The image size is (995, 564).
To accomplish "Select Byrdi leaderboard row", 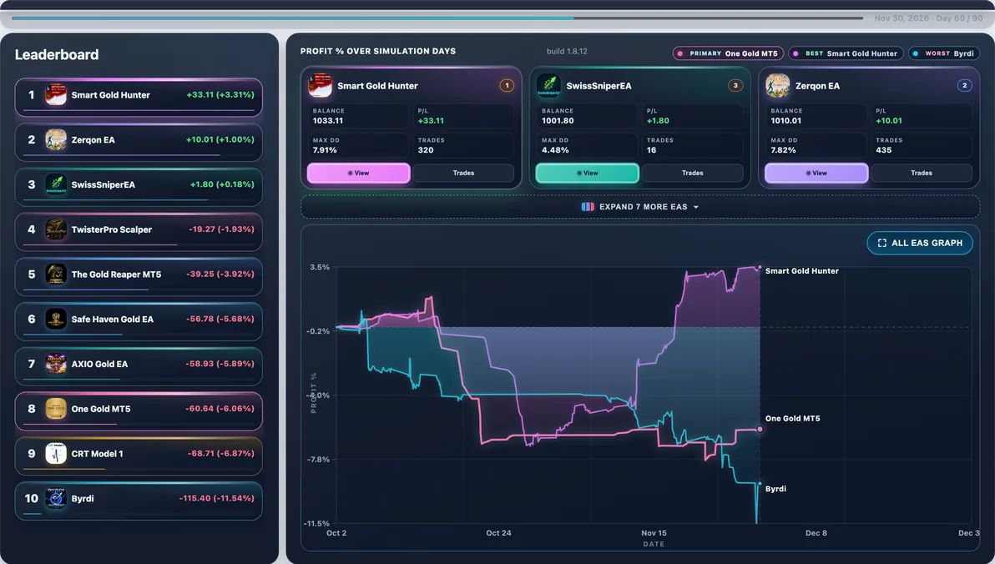I will [x=139, y=501].
